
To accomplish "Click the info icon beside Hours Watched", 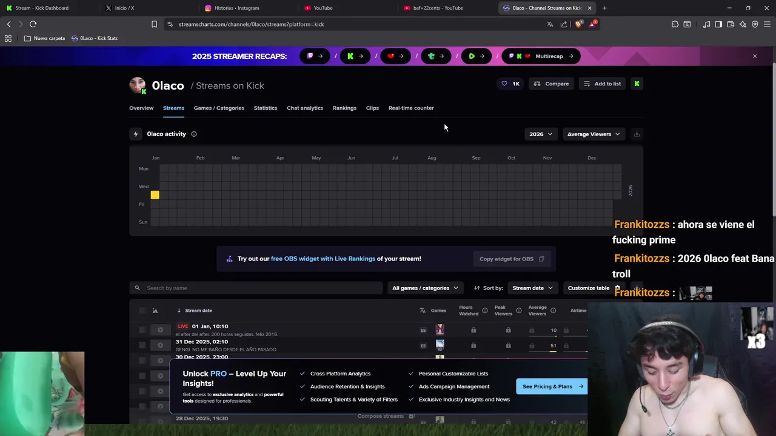I will point(484,311).
